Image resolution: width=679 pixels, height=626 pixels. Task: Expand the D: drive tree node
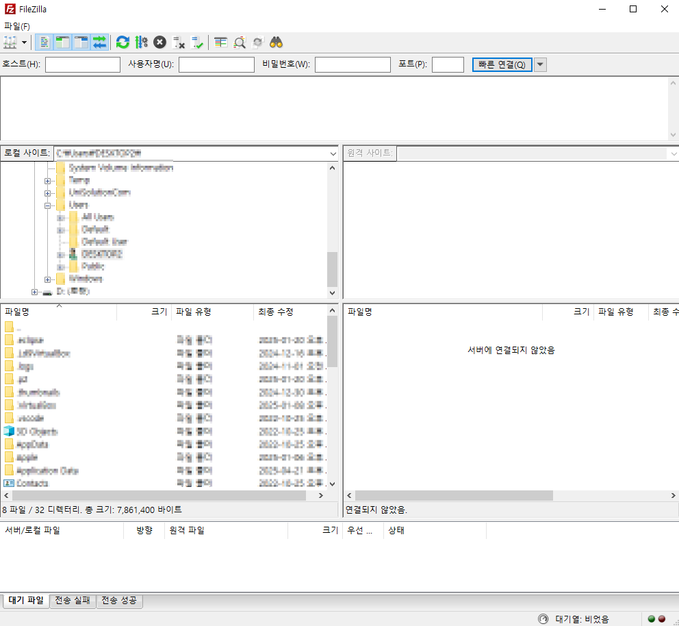point(35,292)
